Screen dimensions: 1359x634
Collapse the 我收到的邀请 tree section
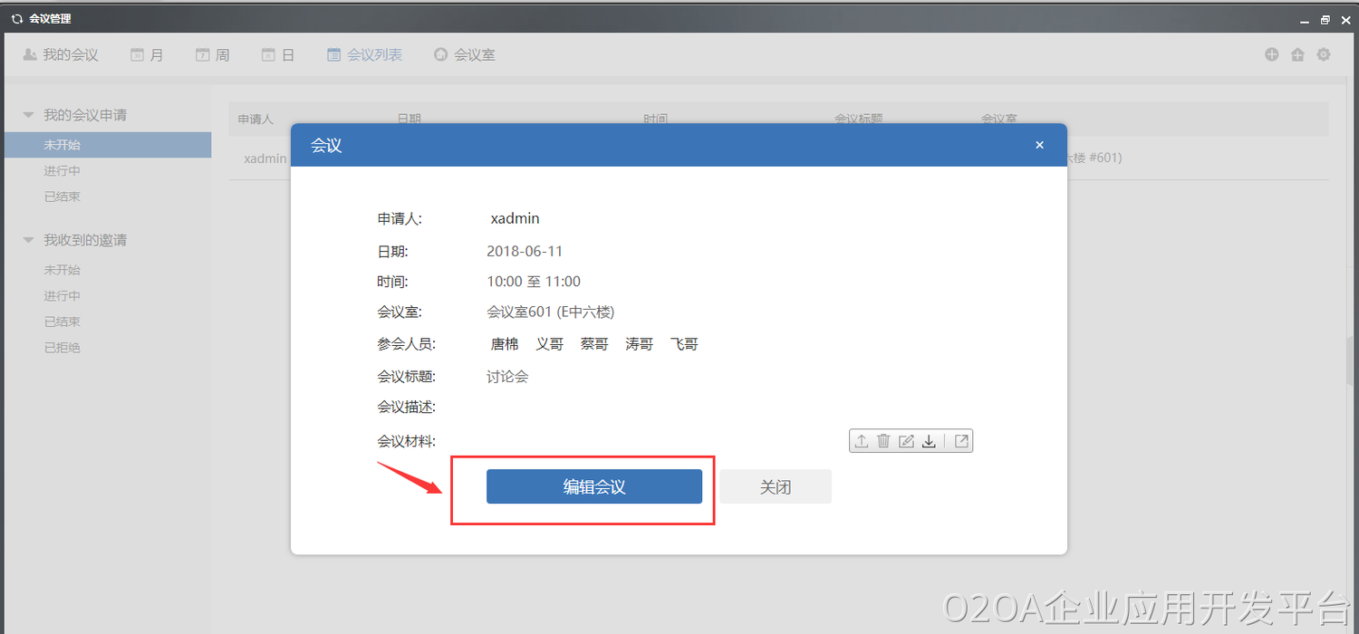point(28,240)
